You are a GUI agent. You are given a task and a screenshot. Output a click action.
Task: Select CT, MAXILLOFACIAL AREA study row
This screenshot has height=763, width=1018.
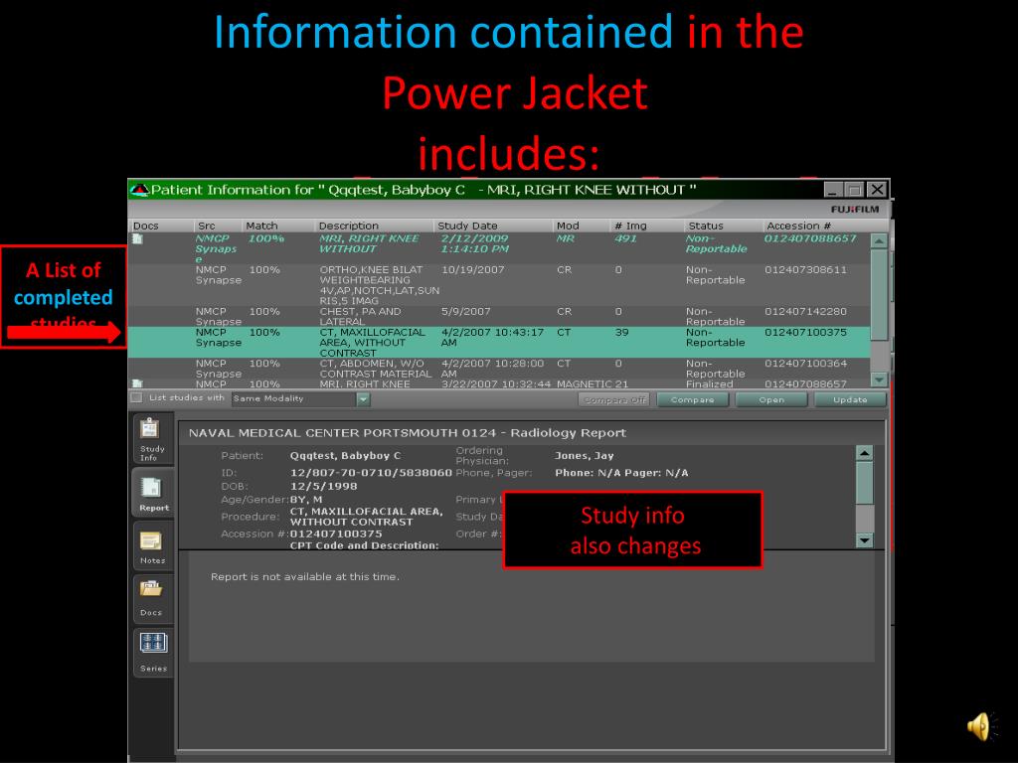click(x=499, y=342)
